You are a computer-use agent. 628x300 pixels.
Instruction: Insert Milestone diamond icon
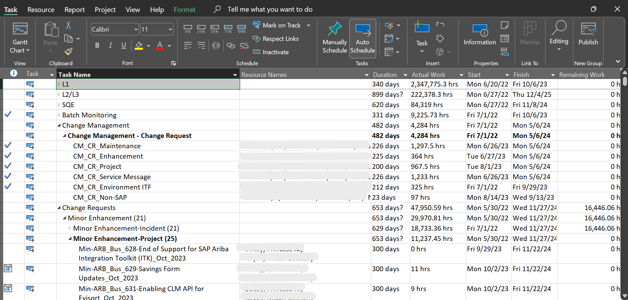coord(440,38)
